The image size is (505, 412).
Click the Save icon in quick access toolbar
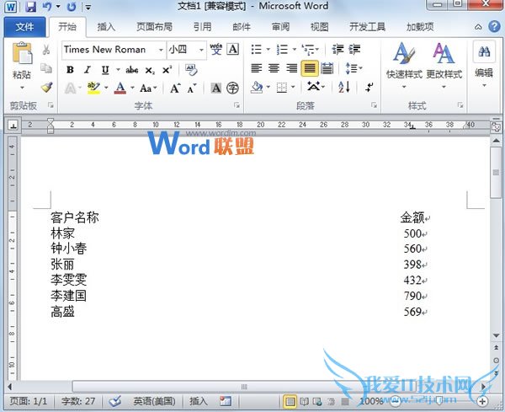click(31, 7)
